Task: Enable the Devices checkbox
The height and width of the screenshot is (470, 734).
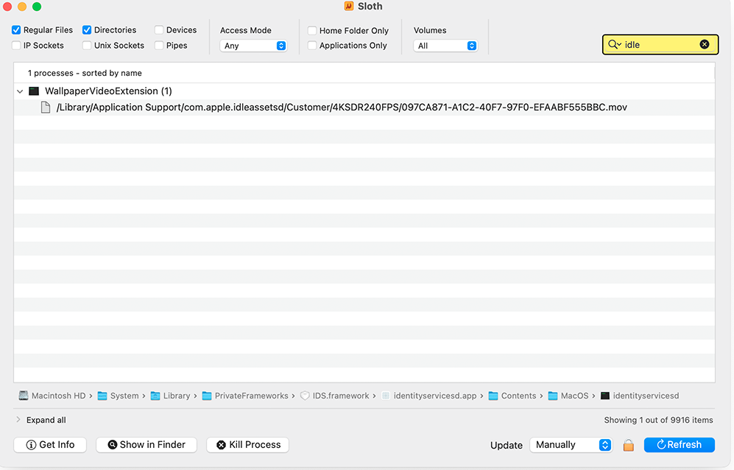Action: point(159,30)
